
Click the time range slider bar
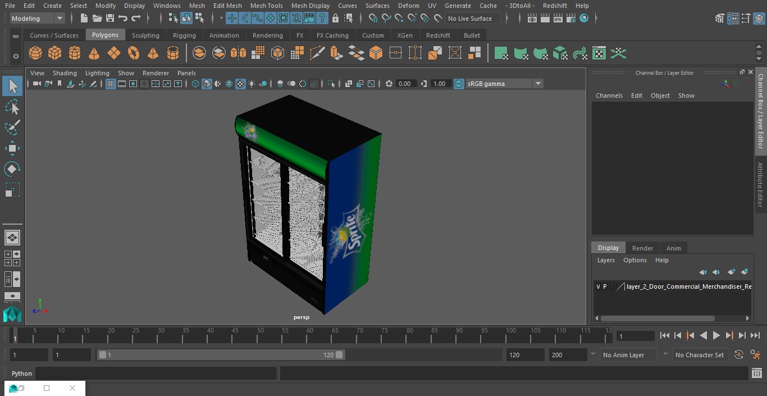tap(221, 355)
